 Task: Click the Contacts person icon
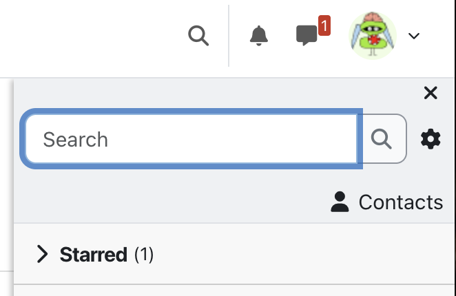tap(340, 202)
